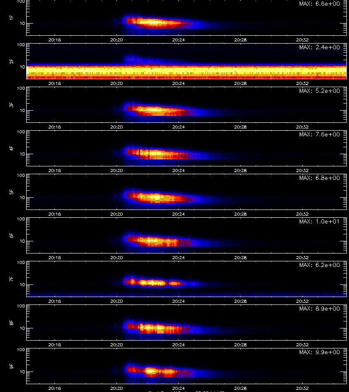Click the 'MAX: 6.2e+00' label
This screenshot has height=392, width=349.
[x=319, y=265]
